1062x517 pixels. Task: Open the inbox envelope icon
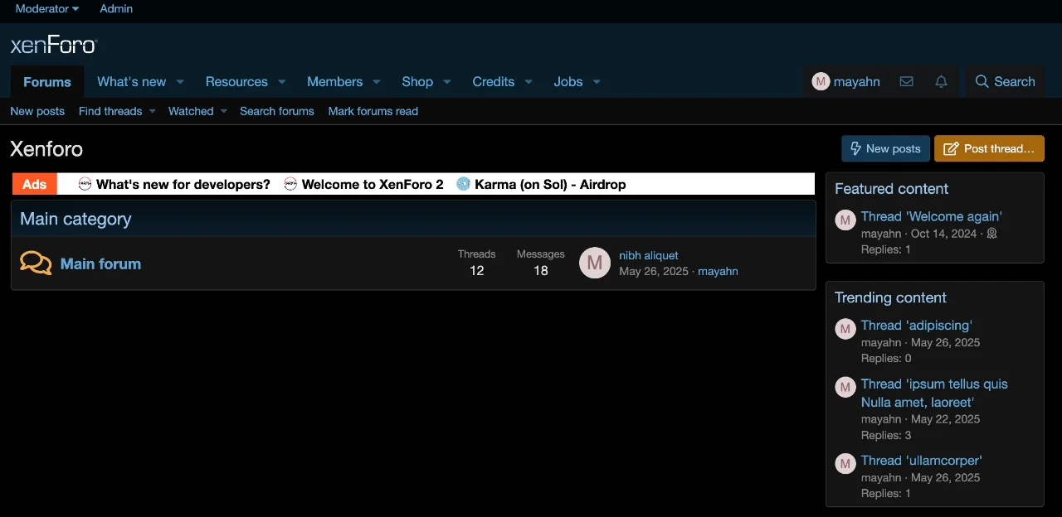(x=906, y=81)
